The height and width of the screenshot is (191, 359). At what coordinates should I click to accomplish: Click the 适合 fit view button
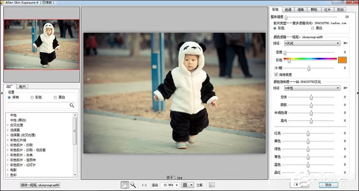[155, 185]
